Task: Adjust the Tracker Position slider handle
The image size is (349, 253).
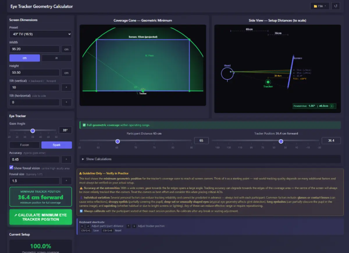Action: pos(281,141)
